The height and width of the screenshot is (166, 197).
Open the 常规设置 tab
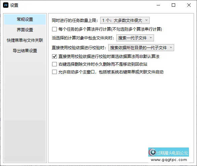(25, 20)
